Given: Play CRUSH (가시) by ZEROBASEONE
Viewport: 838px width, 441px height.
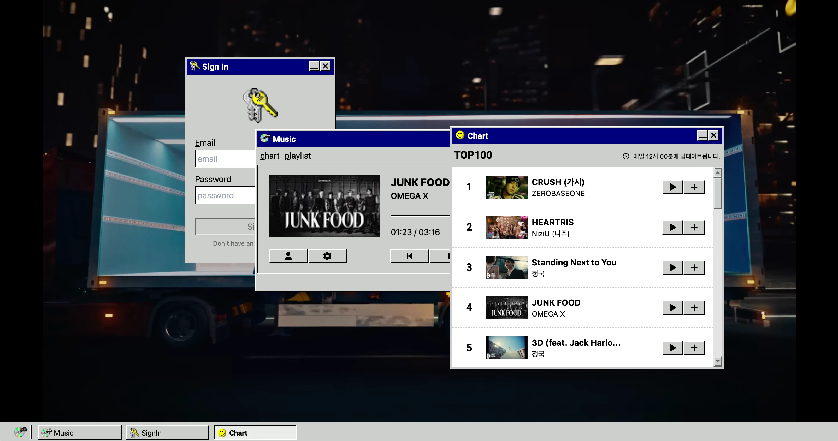Looking at the screenshot, I should 672,187.
